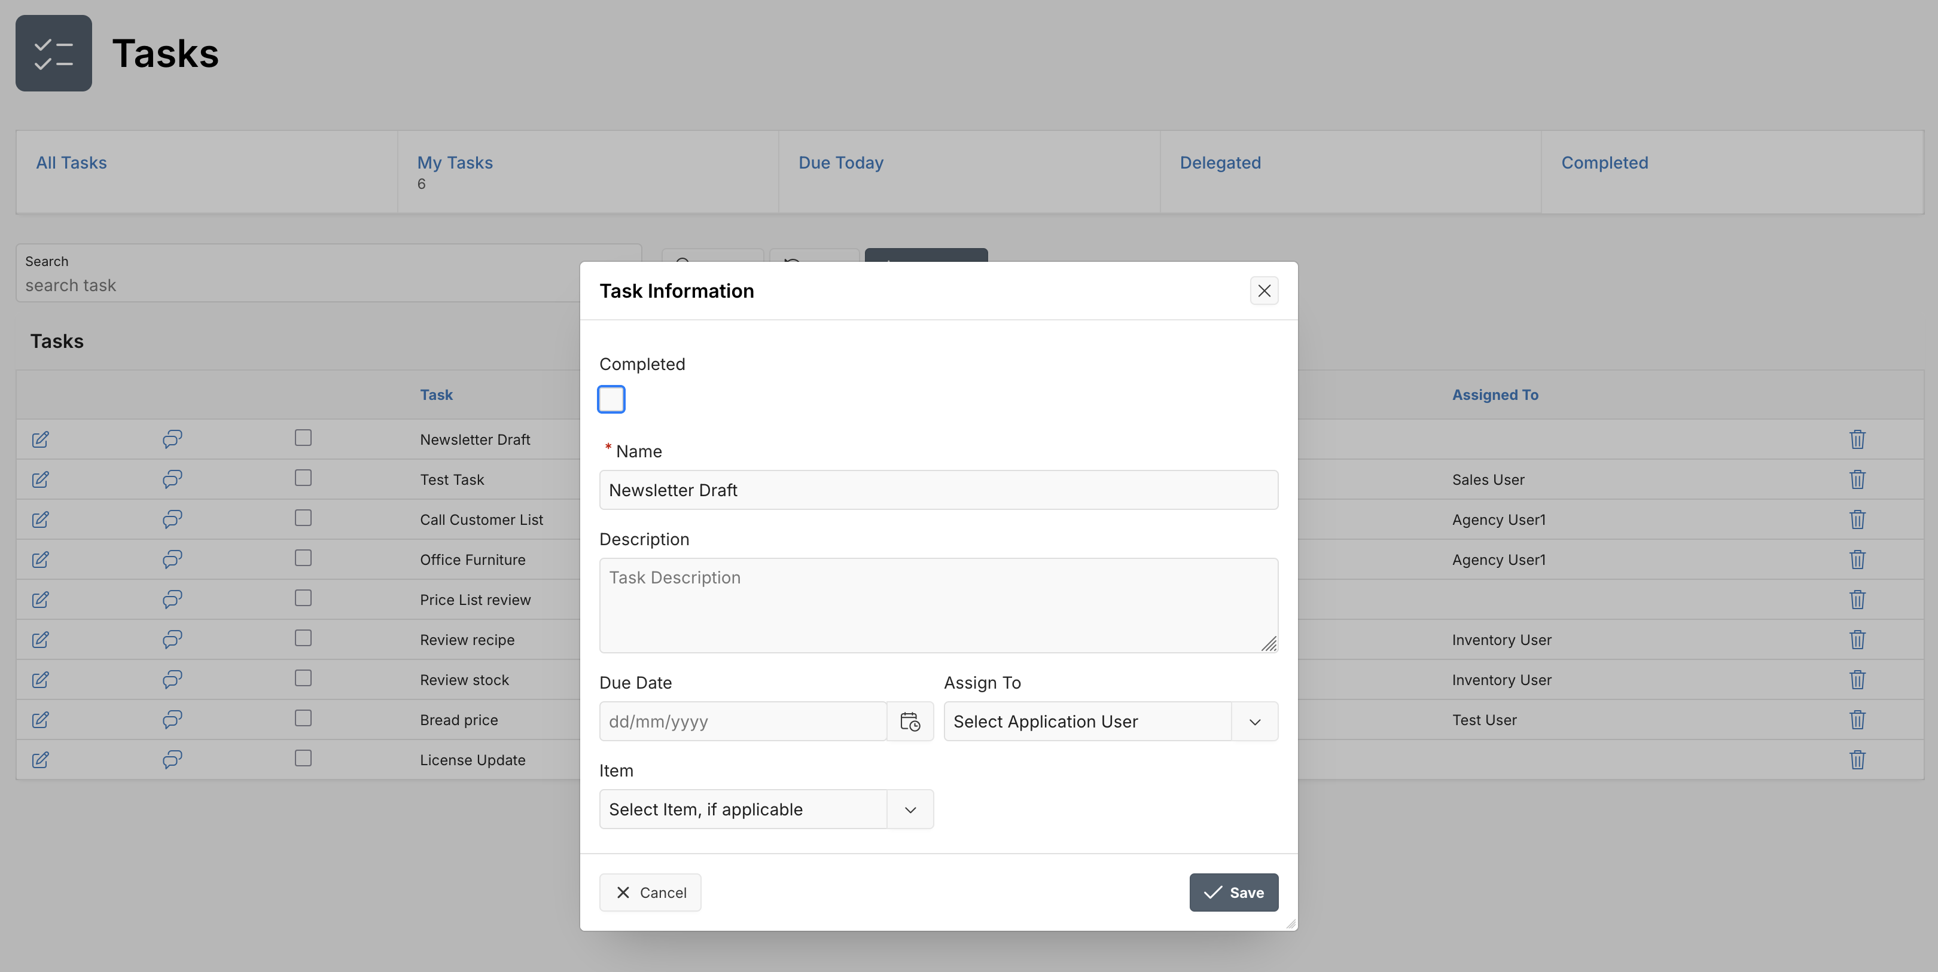Open the Item selection dropdown arrow
This screenshot has height=972, width=1938.
(910, 809)
